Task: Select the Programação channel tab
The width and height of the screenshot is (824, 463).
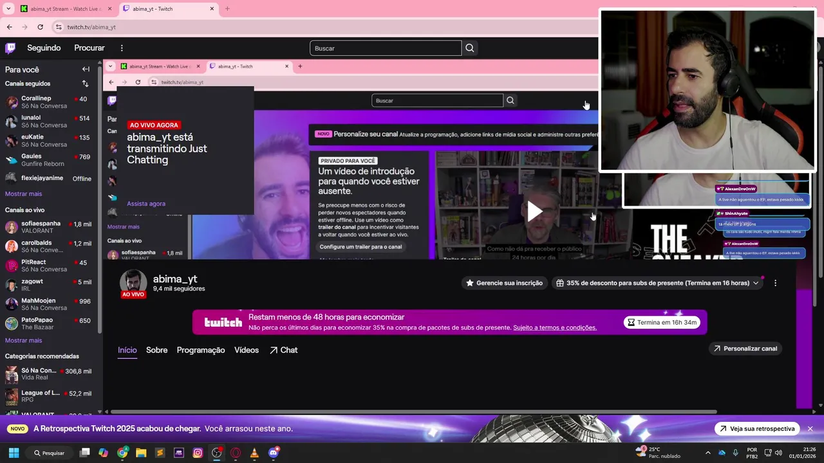Action: [x=201, y=350]
